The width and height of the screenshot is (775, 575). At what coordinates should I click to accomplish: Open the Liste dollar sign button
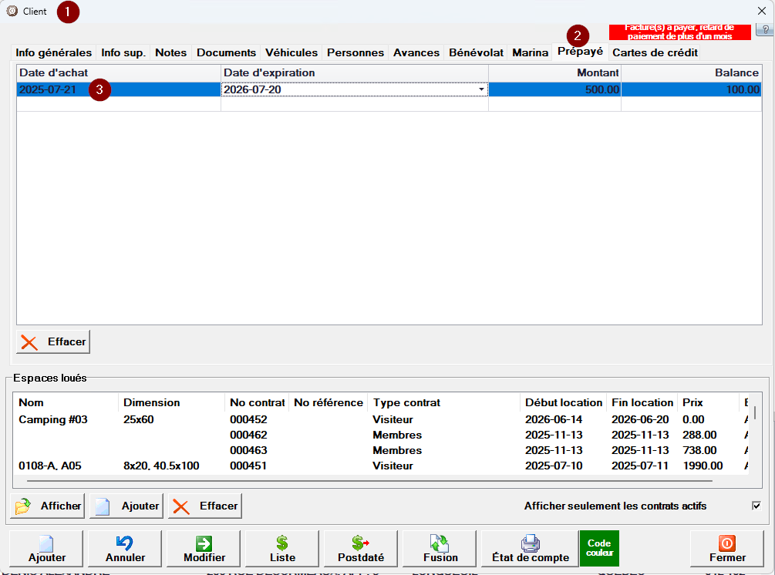tap(282, 549)
